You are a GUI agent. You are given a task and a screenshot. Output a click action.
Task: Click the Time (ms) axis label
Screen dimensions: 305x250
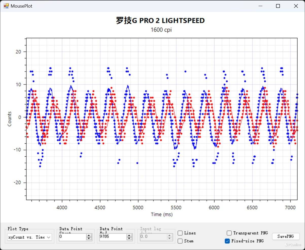(162, 214)
